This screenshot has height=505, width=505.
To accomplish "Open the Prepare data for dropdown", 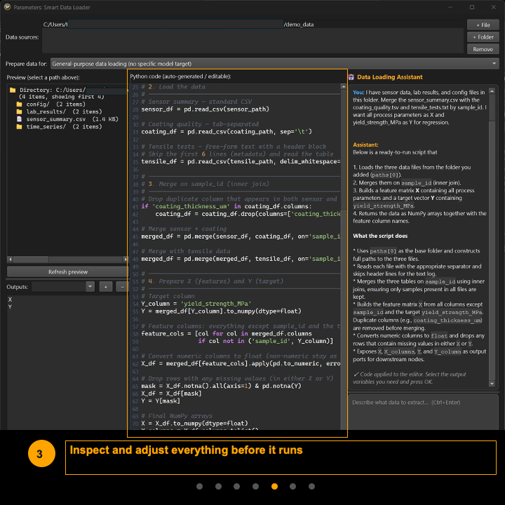I will coord(274,63).
